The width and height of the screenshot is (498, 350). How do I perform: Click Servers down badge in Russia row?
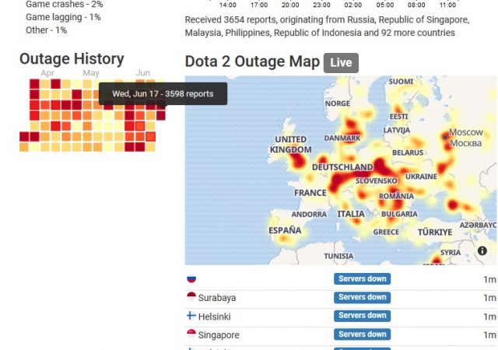click(362, 278)
